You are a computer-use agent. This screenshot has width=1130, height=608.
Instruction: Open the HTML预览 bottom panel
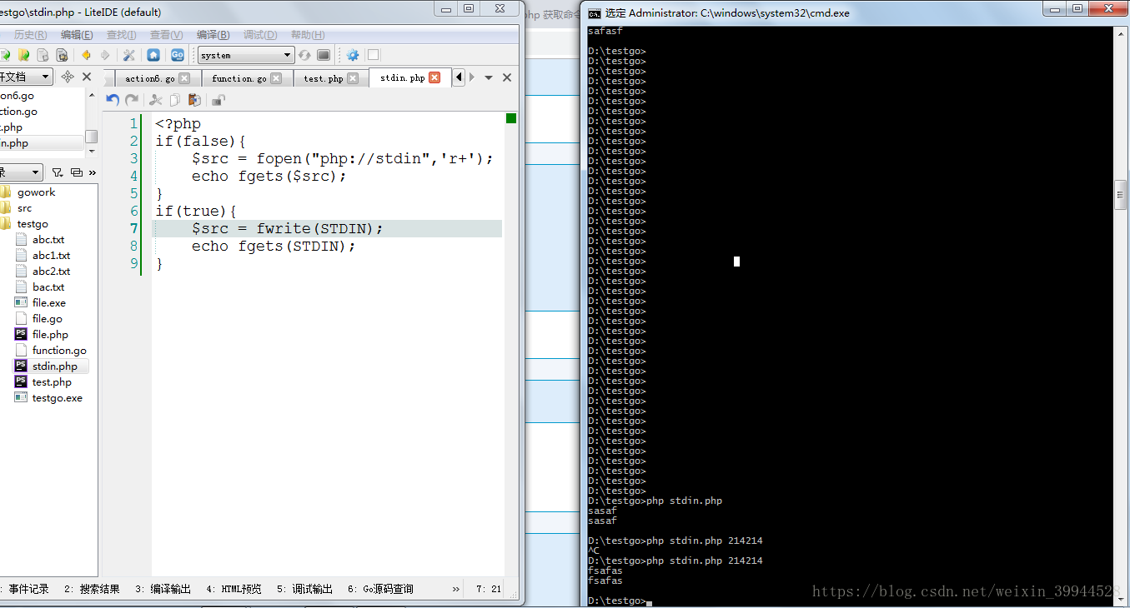tap(234, 589)
